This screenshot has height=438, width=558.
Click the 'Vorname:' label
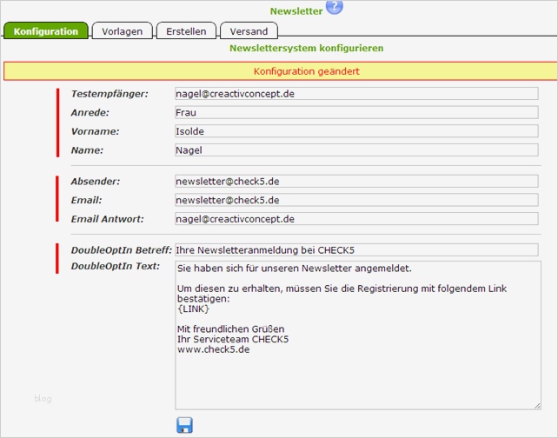point(95,131)
